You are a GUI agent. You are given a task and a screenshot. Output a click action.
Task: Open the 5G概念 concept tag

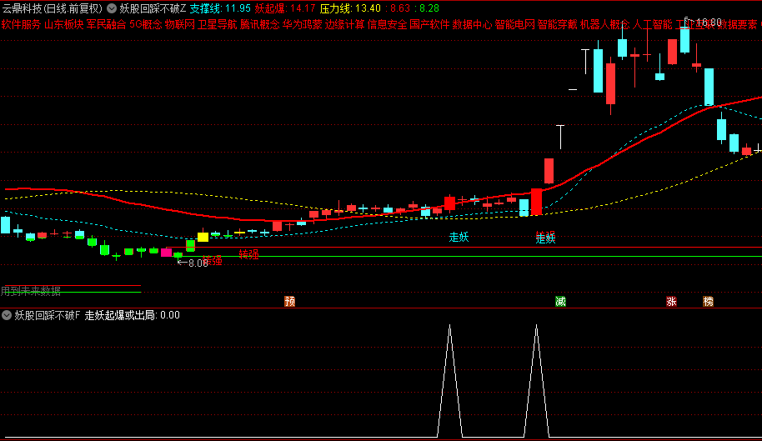[x=146, y=24]
